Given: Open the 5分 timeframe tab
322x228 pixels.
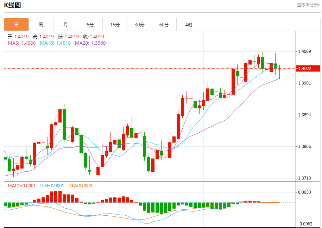Looking at the screenshot, I should [90, 25].
